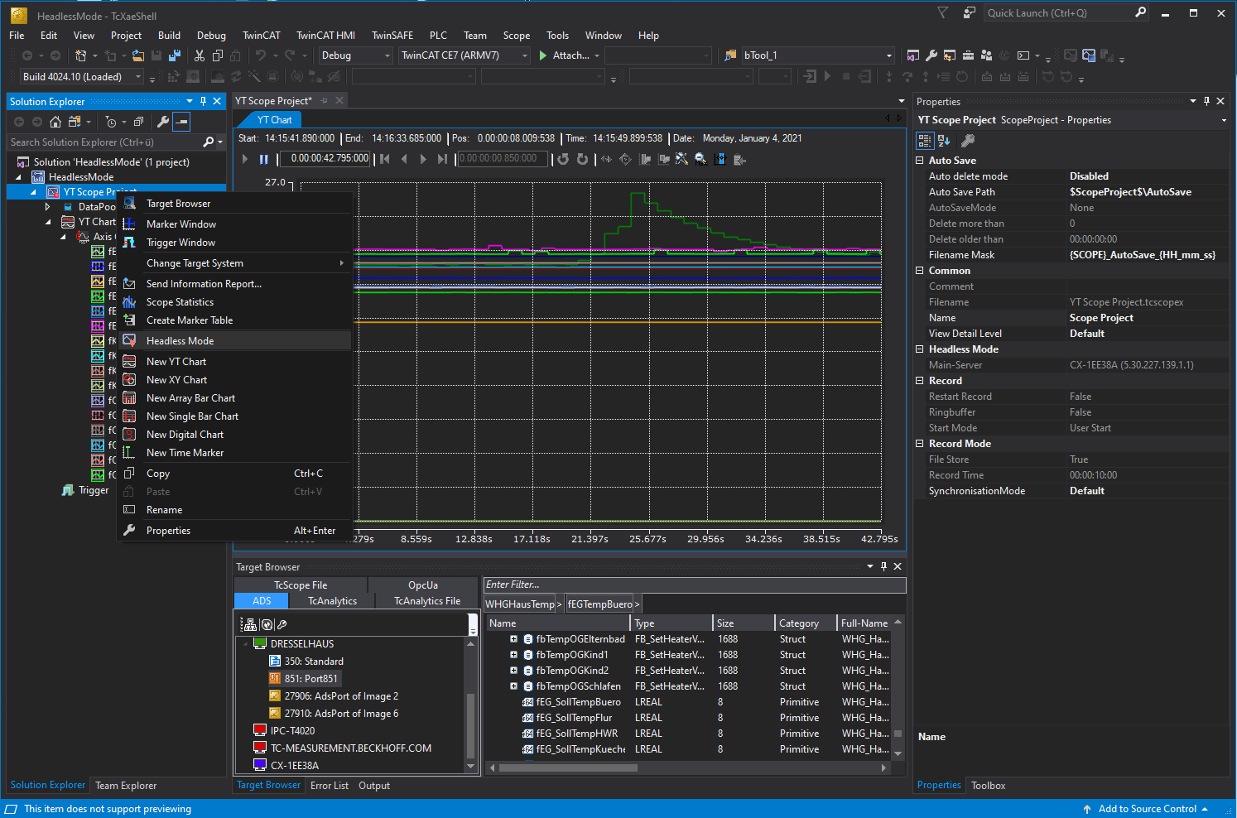The image size is (1237, 818).
Task: Click Quick Launch search magnifier icon
Action: click(1140, 12)
